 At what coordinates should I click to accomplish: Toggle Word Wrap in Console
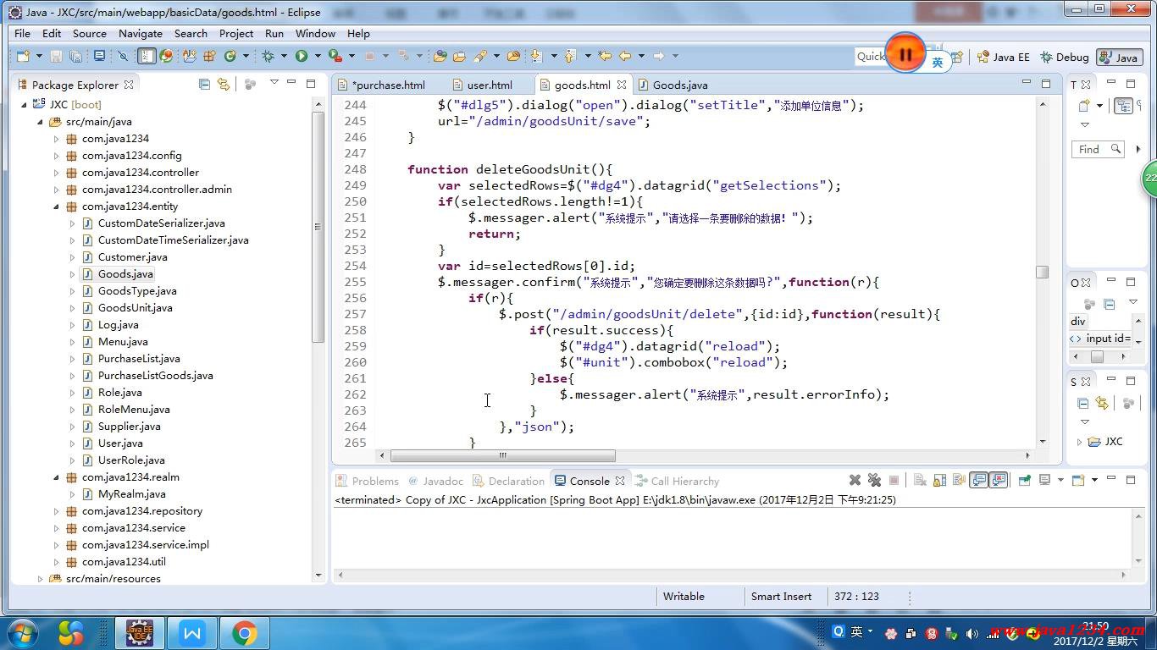959,480
